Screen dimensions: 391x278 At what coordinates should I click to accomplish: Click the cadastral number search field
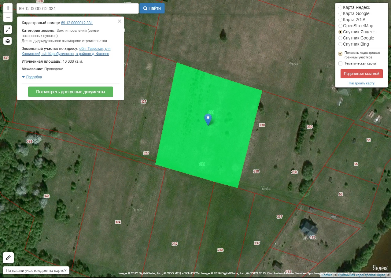click(78, 9)
